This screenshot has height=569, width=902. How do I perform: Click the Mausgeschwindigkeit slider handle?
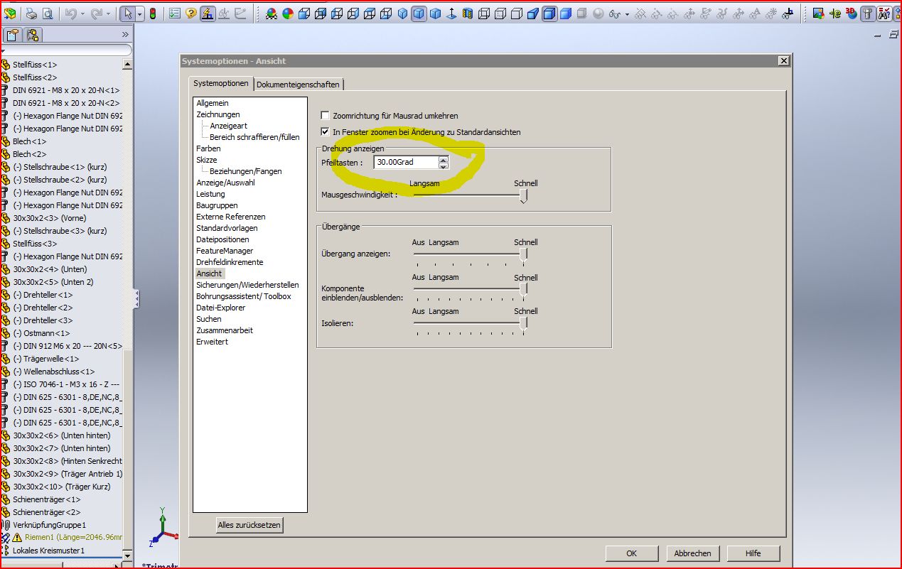[x=524, y=196]
